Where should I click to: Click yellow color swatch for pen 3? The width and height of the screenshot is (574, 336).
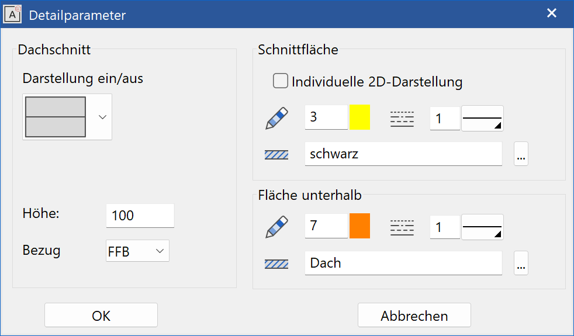pyautogui.click(x=360, y=118)
